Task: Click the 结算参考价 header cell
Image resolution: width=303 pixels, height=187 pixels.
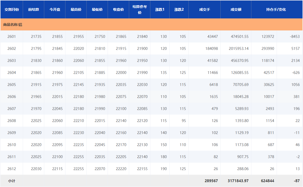Action: click(140, 9)
